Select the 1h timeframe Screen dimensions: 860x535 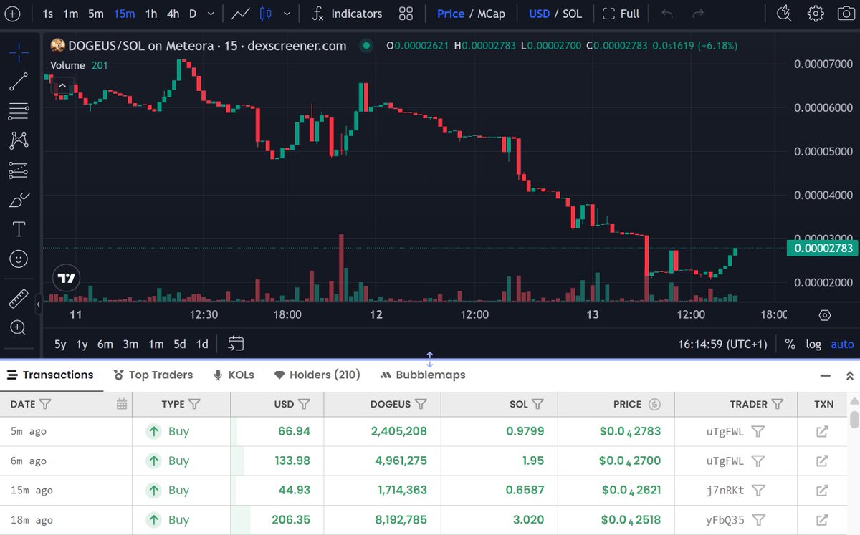(151, 14)
